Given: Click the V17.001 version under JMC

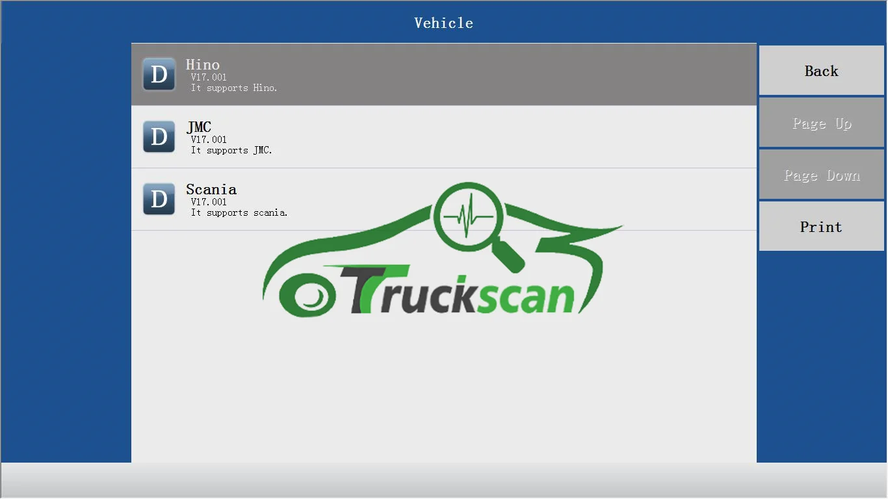Looking at the screenshot, I should [x=209, y=140].
